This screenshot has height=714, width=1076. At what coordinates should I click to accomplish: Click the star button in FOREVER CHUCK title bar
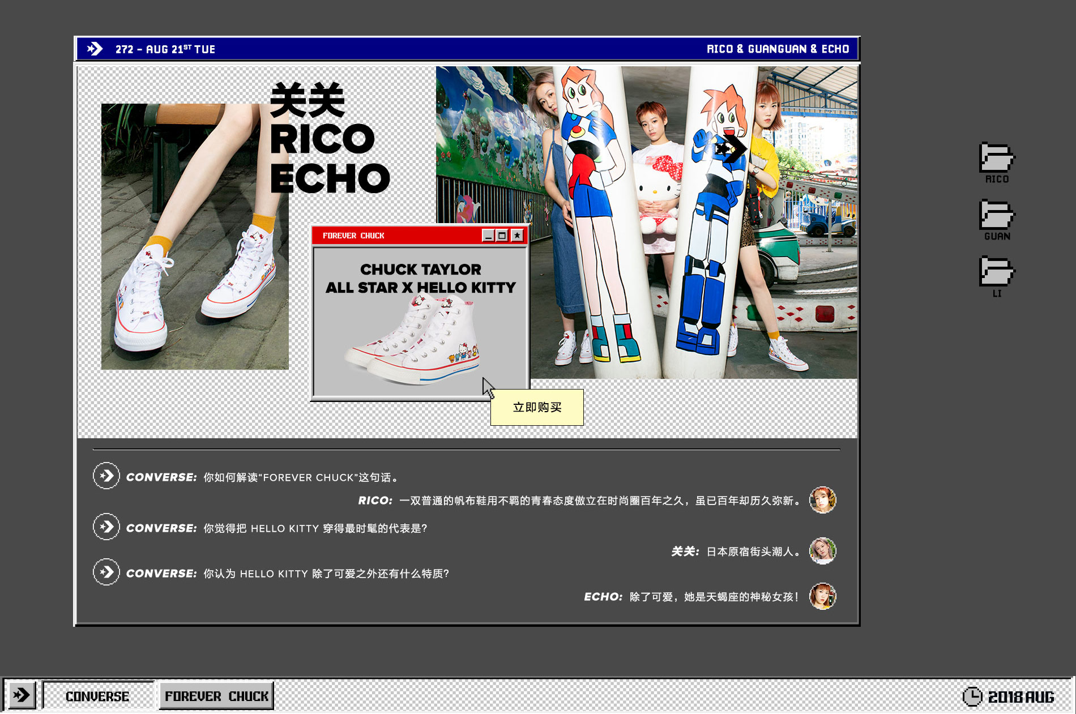[517, 236]
